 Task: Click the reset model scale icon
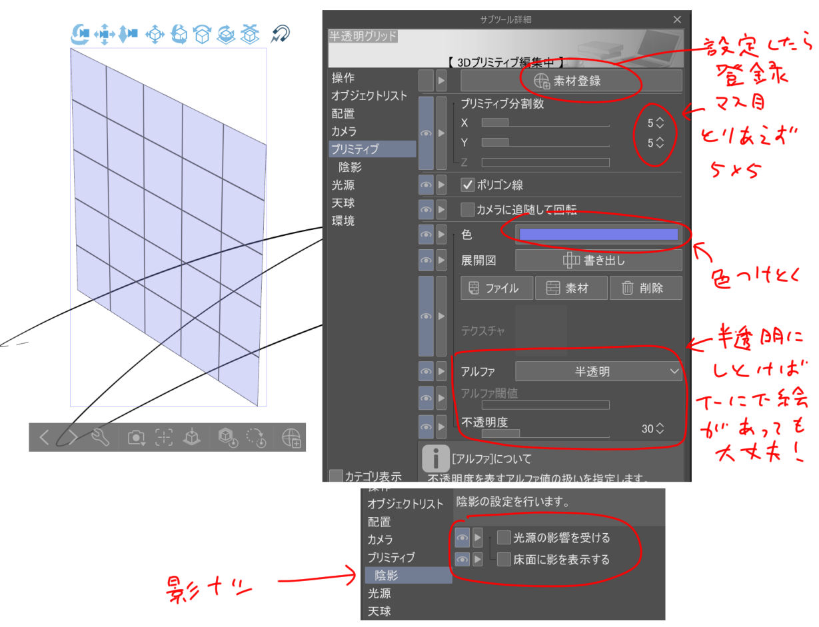(227, 437)
